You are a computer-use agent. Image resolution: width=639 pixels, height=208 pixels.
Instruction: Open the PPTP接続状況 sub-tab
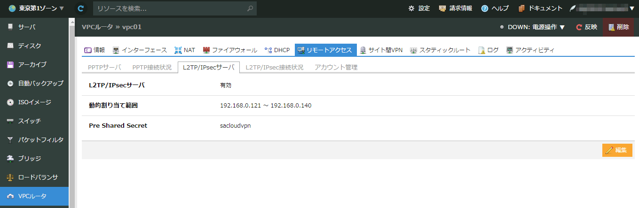tap(152, 67)
